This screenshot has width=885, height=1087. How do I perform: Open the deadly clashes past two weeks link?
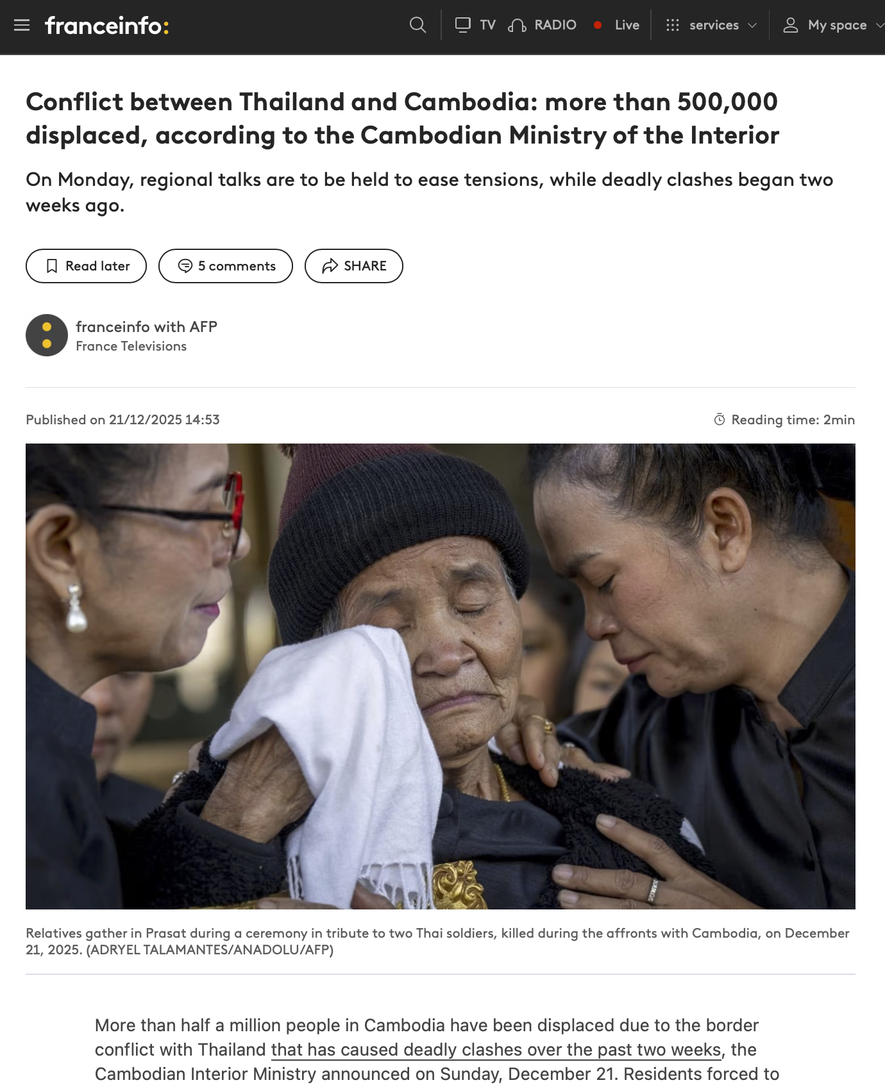point(496,1050)
